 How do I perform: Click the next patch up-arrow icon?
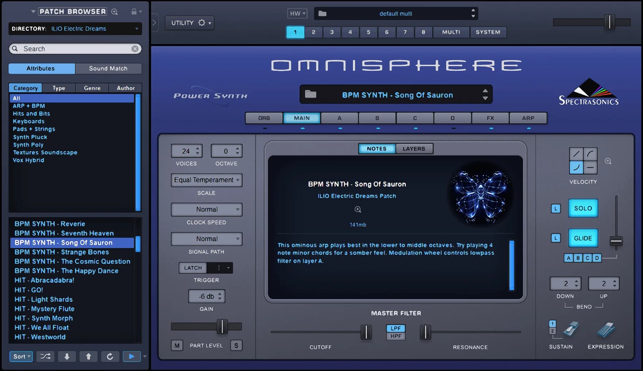pyautogui.click(x=88, y=356)
